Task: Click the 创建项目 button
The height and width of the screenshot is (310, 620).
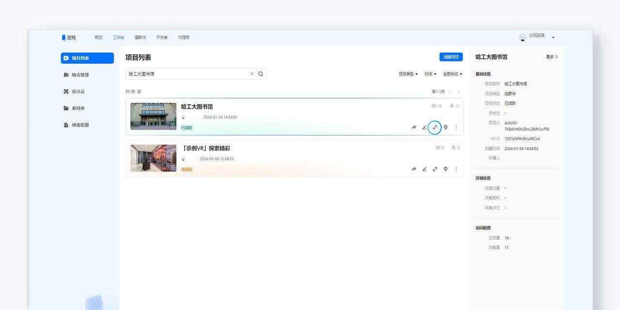Action: click(451, 57)
